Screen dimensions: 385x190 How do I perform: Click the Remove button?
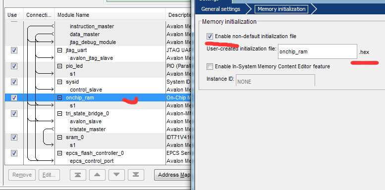pyautogui.click(x=22, y=175)
